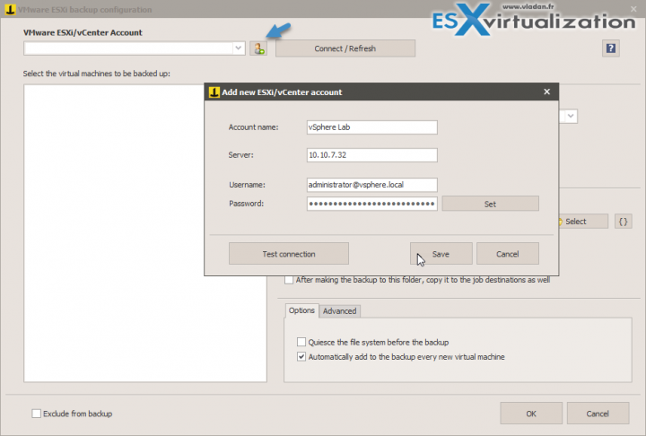
Task: Click Test connection button
Action: [289, 254]
